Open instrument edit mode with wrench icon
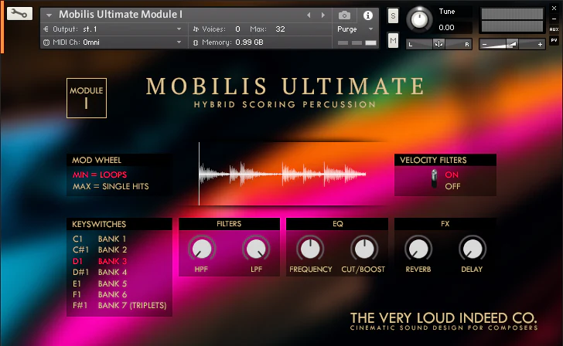The width and height of the screenshot is (563, 346). point(19,14)
